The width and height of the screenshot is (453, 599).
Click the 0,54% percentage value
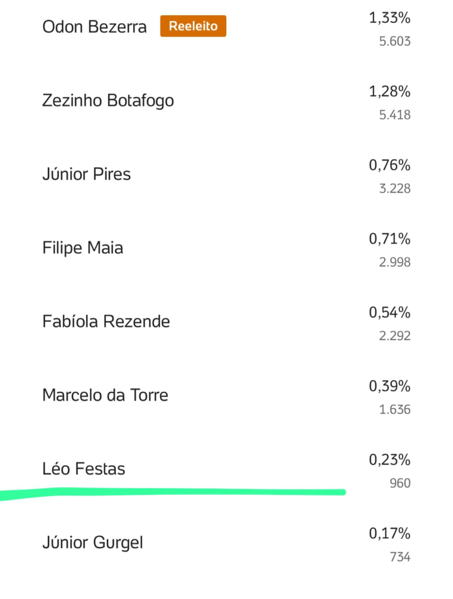(389, 313)
